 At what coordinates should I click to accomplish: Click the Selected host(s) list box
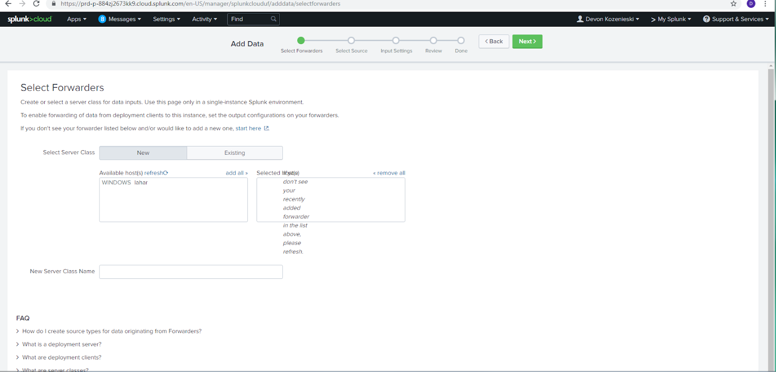(x=331, y=200)
